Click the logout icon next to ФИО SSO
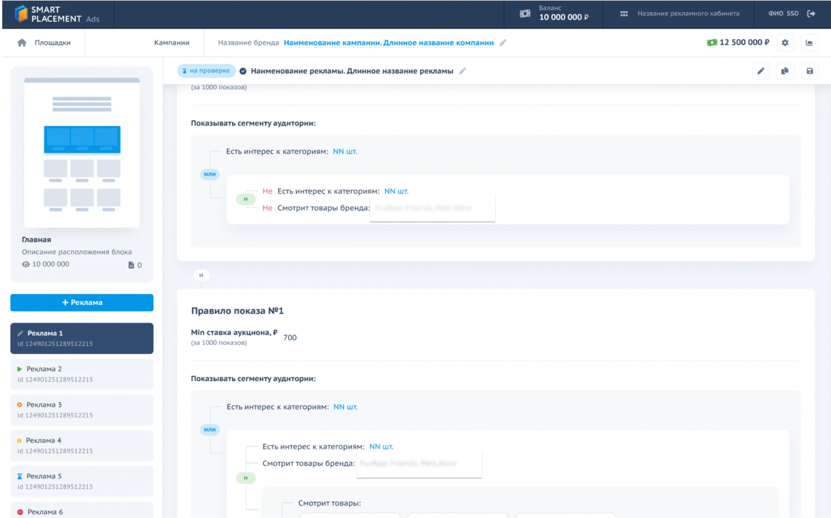831x518 pixels. pyautogui.click(x=811, y=14)
